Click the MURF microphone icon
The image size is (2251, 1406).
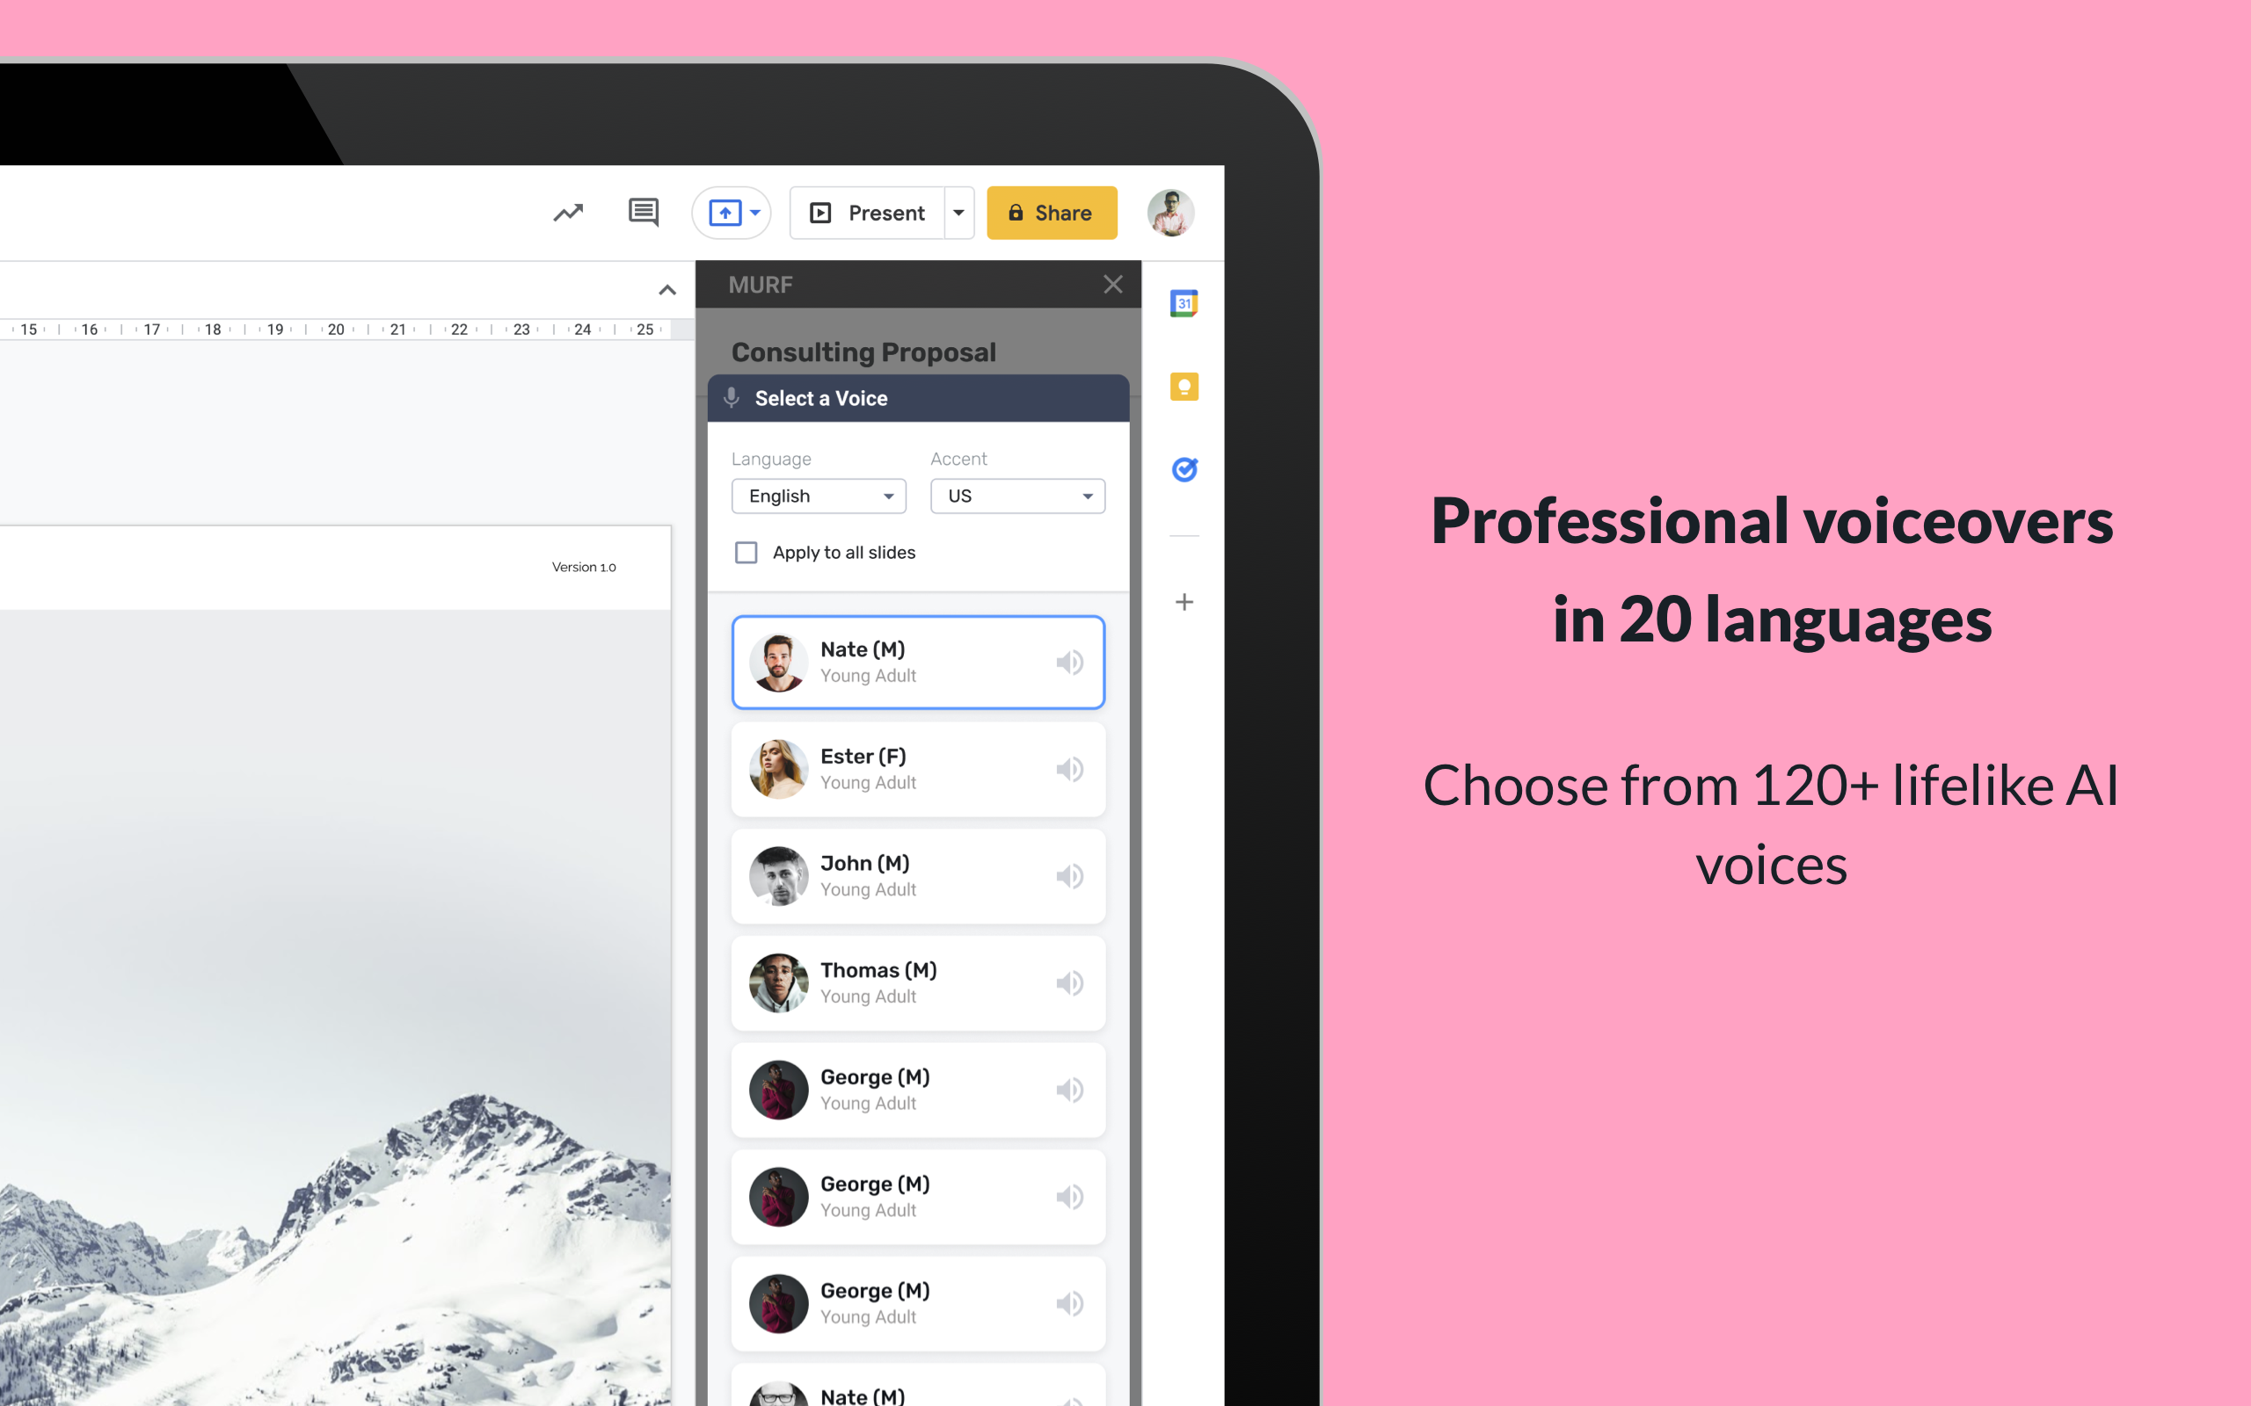tap(731, 397)
